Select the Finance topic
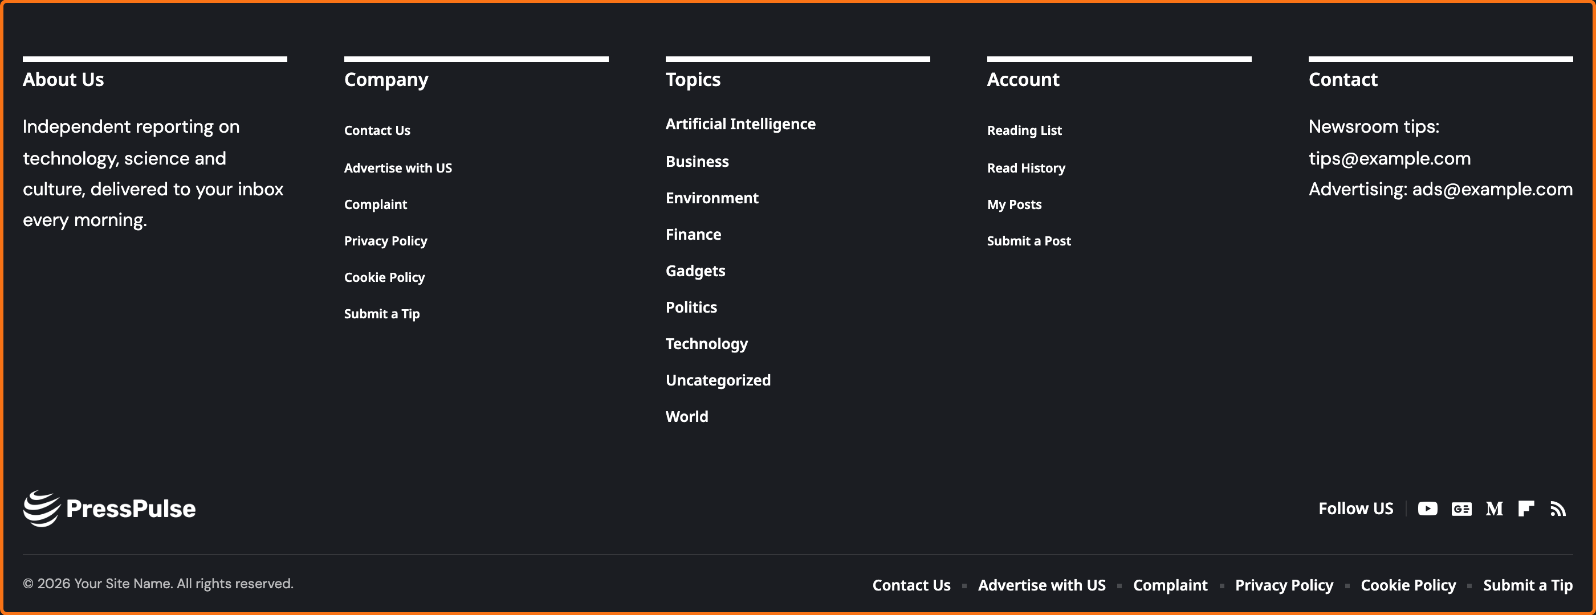1596x615 pixels. tap(693, 235)
